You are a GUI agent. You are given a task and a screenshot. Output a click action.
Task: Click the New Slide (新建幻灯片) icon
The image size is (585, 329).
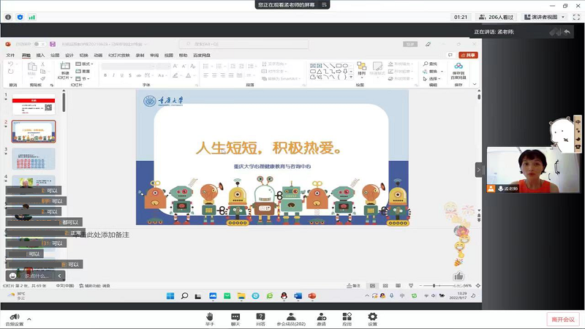65,66
